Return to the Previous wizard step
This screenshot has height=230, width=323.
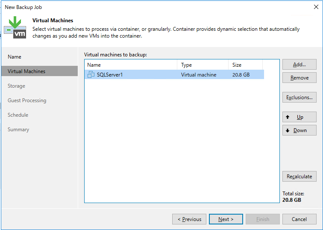coord(189,219)
